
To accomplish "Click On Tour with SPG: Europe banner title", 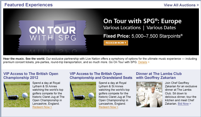I will pyautogui.click(x=142, y=21).
